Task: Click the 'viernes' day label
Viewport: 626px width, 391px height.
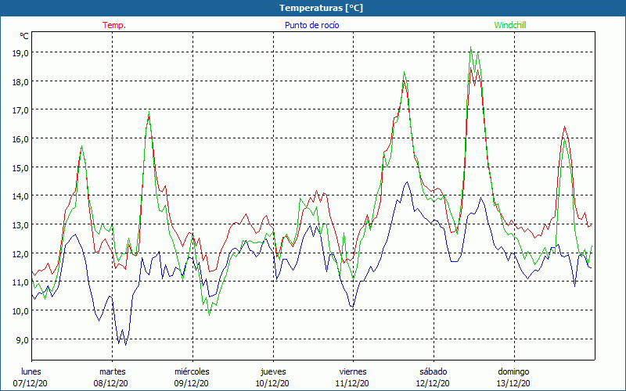Action: 353,371
